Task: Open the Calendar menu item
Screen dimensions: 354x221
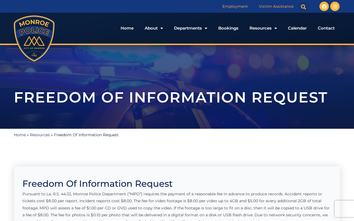Action: pyautogui.click(x=297, y=28)
